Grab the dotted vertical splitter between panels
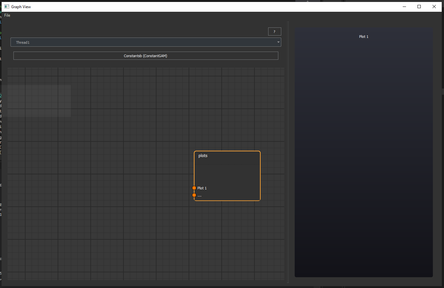The image size is (444, 288). click(288, 152)
